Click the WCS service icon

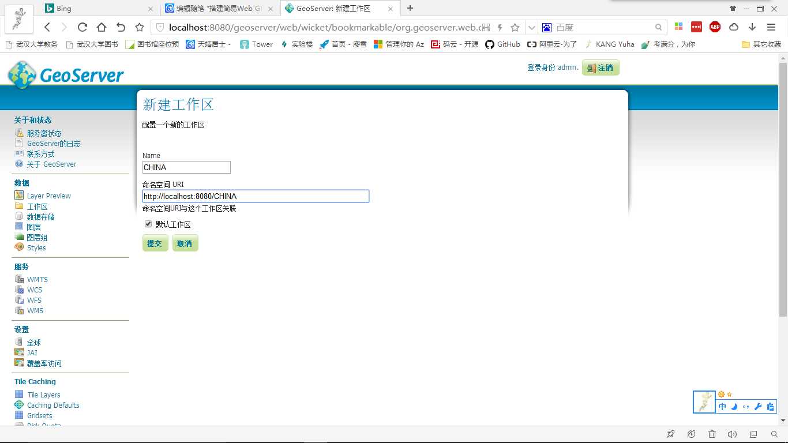click(x=19, y=290)
